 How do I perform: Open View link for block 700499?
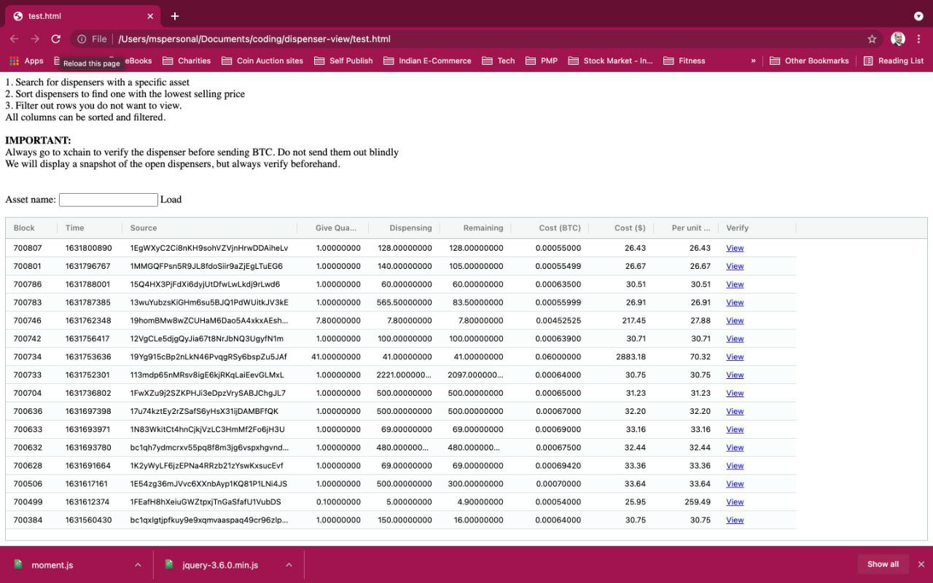pyautogui.click(x=735, y=502)
